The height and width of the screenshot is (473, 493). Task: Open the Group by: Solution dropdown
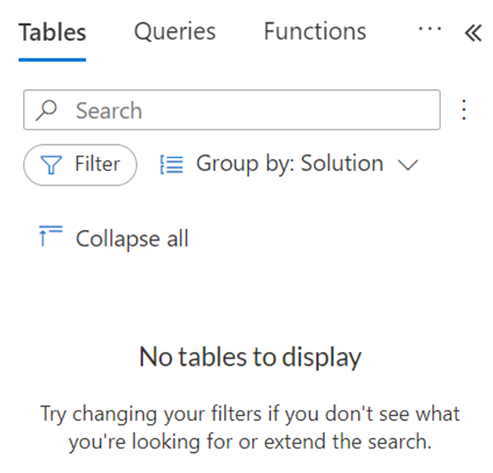[x=290, y=164]
